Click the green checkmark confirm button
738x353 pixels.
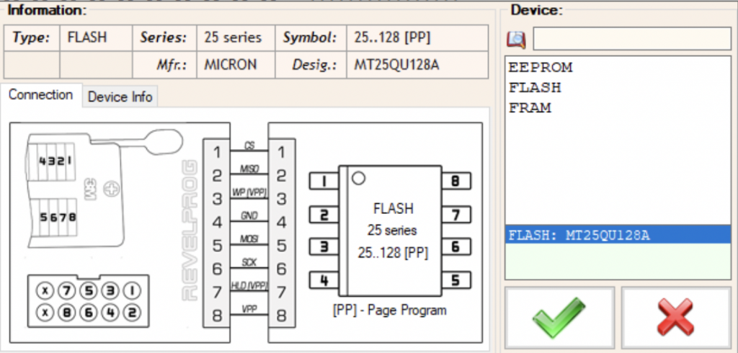click(559, 317)
